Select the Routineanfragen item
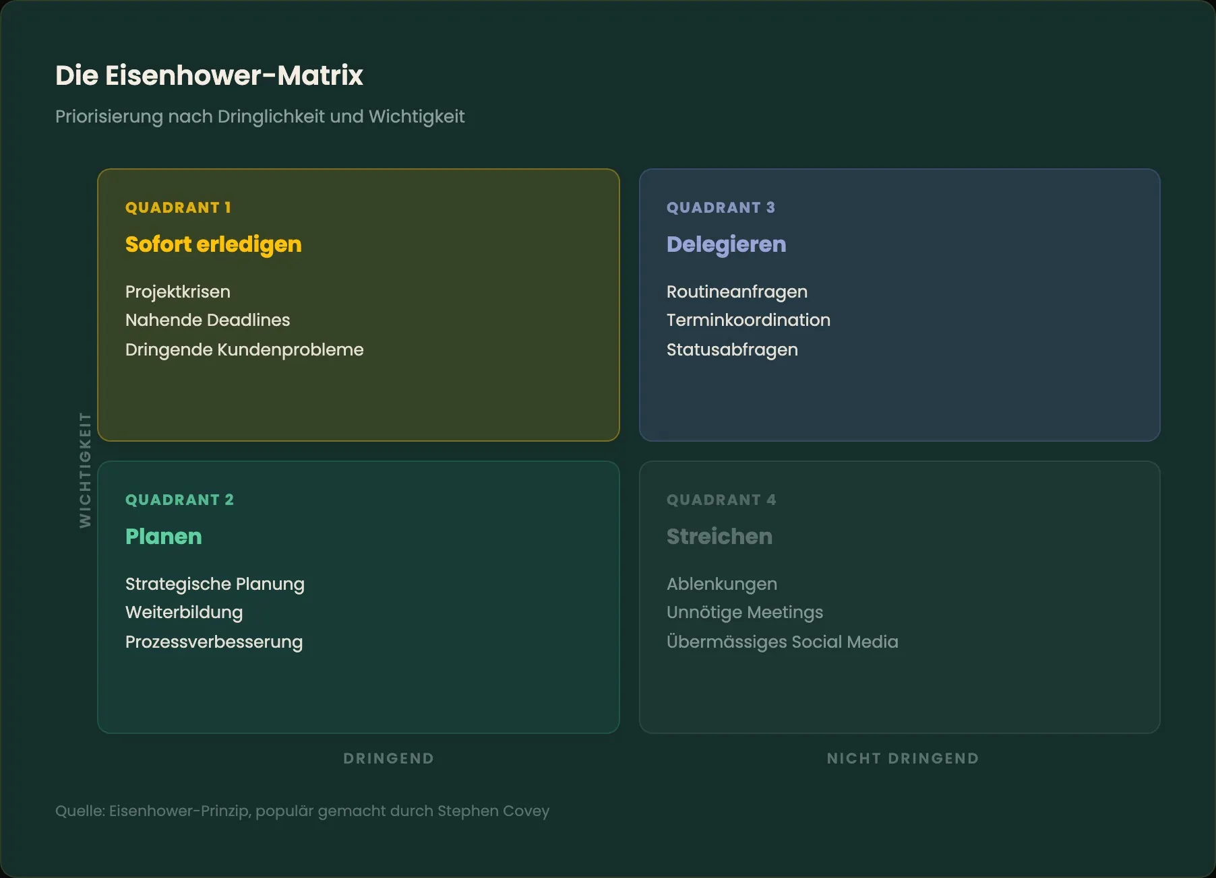Screen dimensions: 1216x878 737,292
